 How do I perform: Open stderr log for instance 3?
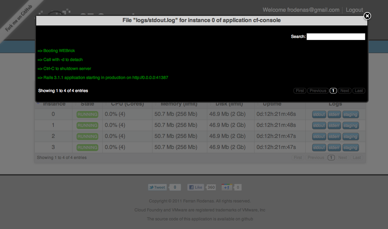pos(334,148)
